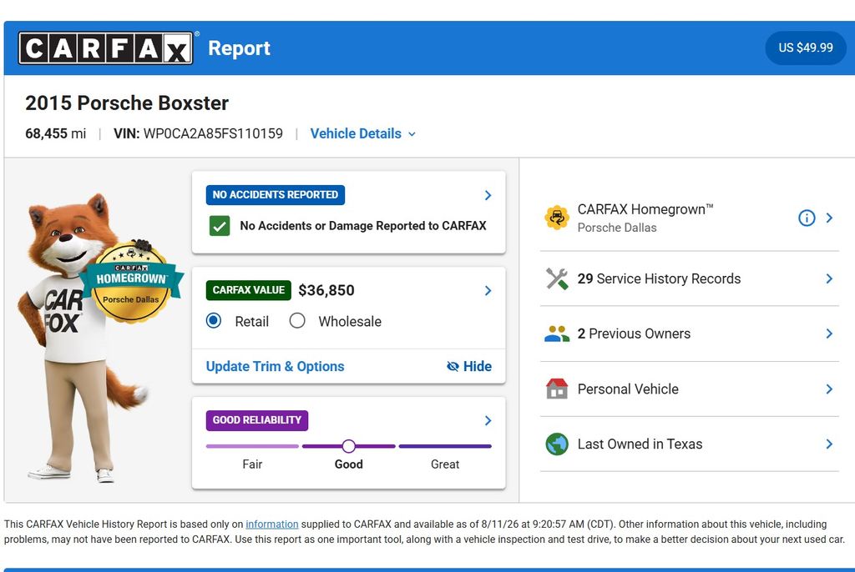Open Previous Owners row chevron
855x572 pixels.
tap(829, 334)
